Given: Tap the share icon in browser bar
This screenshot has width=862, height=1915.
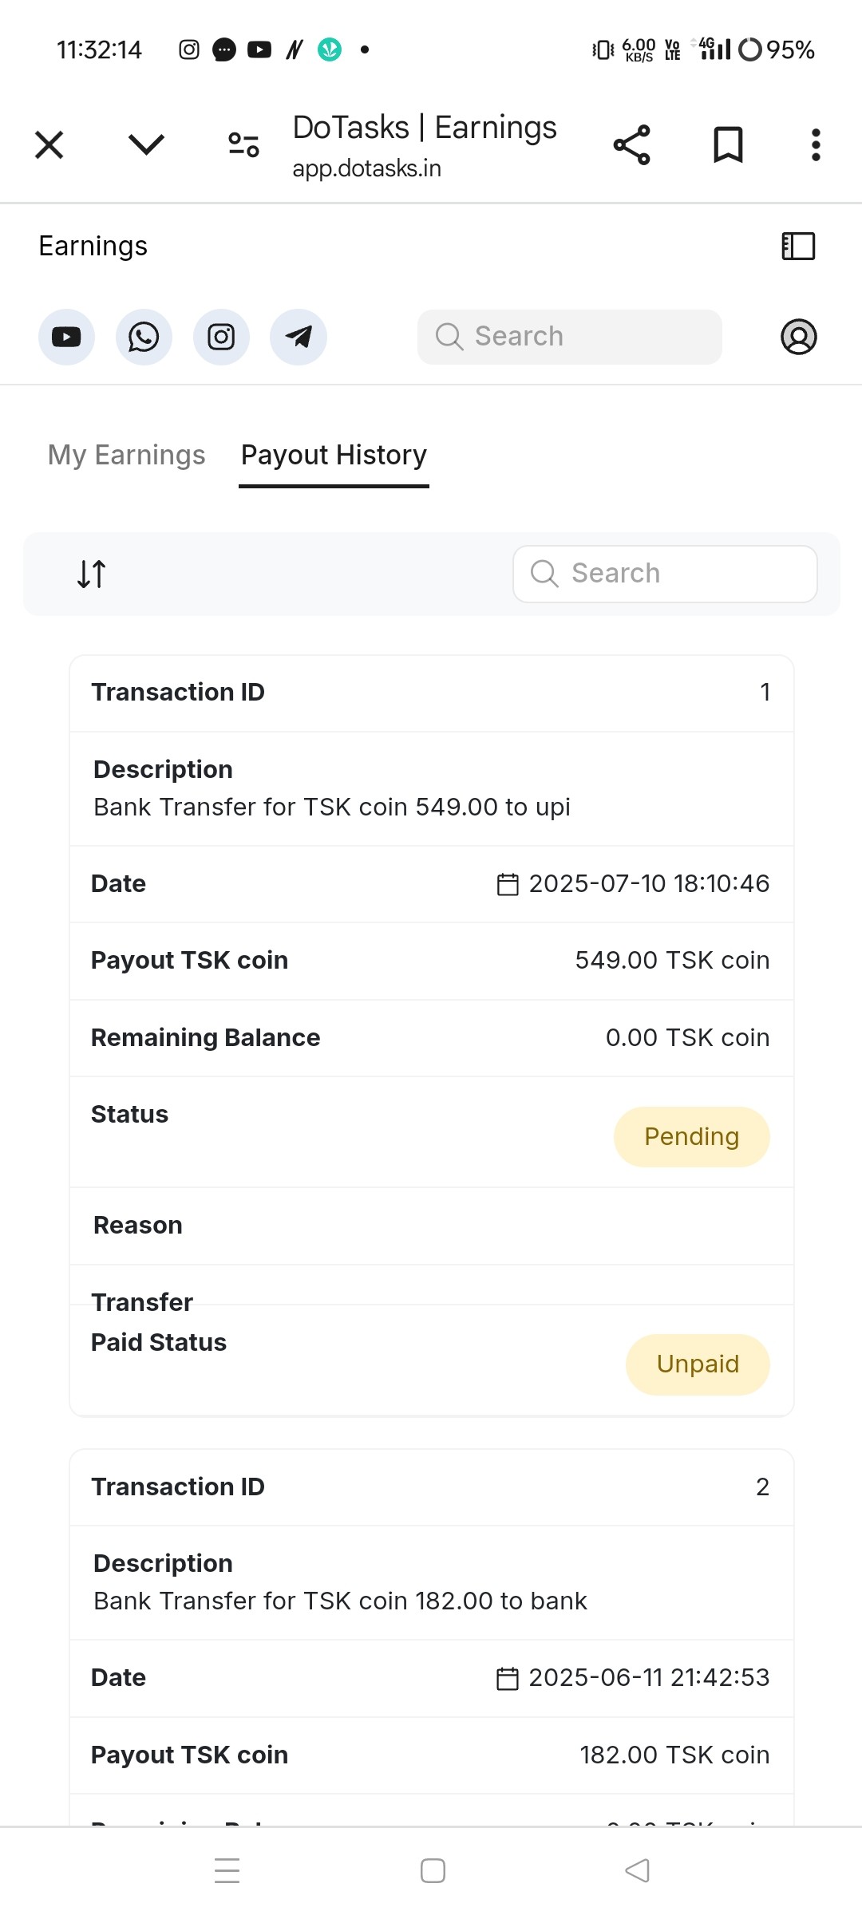Looking at the screenshot, I should [632, 145].
